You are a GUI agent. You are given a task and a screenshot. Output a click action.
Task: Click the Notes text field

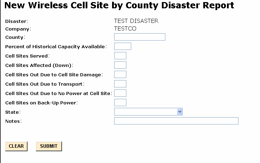click(x=176, y=121)
